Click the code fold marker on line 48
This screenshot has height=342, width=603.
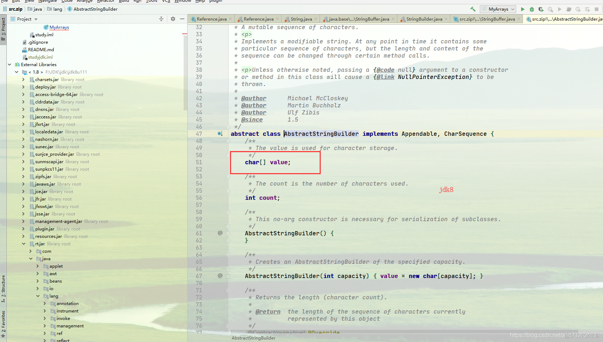pos(228,141)
